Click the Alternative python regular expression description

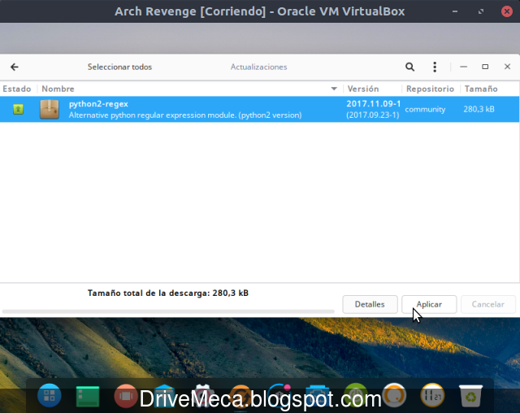point(185,115)
